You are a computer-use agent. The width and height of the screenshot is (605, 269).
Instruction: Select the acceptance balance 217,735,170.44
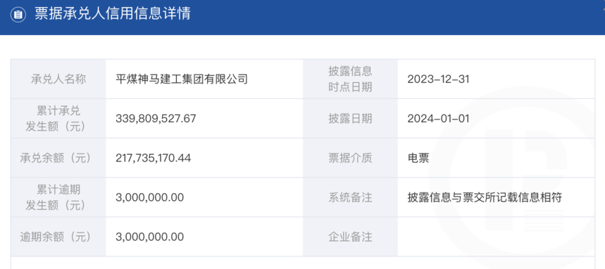(x=153, y=158)
